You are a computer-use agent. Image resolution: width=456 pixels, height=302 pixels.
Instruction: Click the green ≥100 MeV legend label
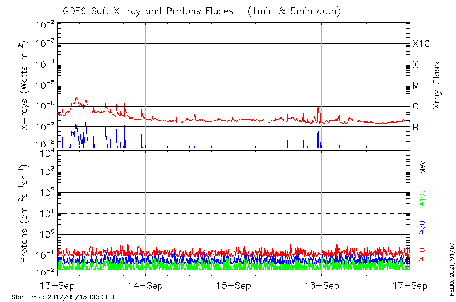pyautogui.click(x=422, y=198)
